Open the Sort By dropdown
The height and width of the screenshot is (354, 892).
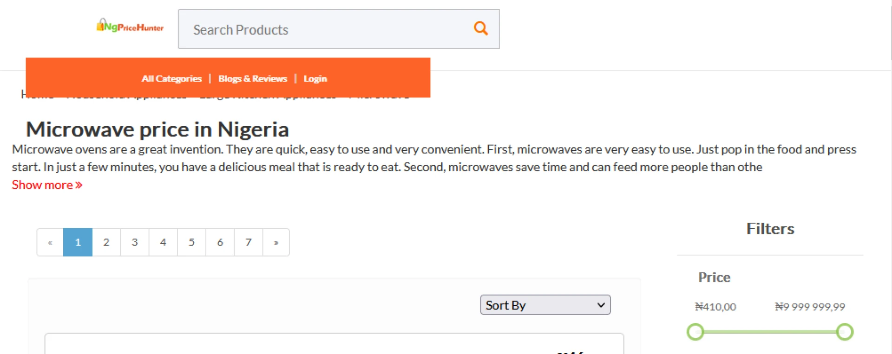coord(545,305)
